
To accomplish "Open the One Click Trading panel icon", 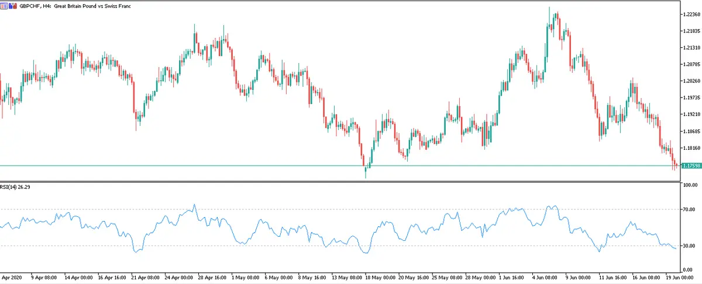I will (x=4, y=5).
